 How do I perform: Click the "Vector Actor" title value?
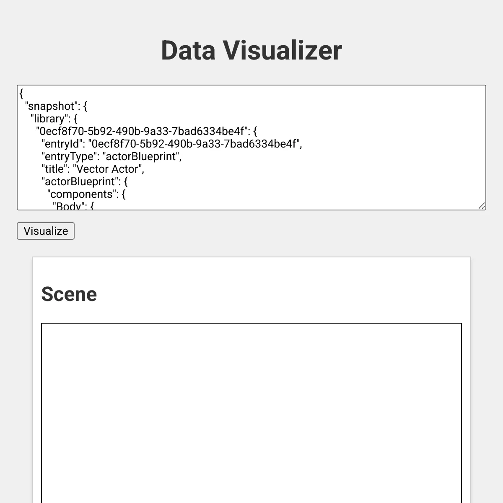pos(108,169)
